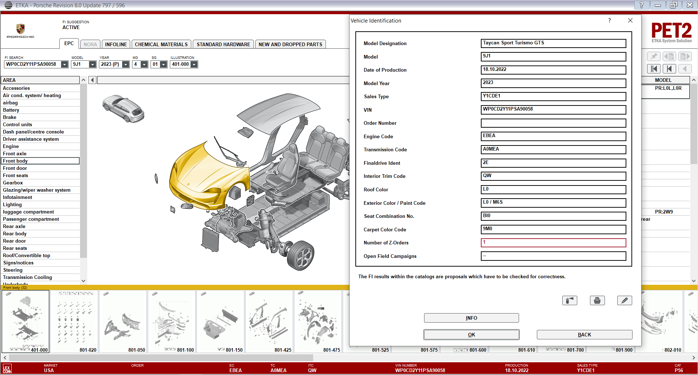Click the spray can paint icon in dialog
This screenshot has width=698, height=375.
click(570, 300)
